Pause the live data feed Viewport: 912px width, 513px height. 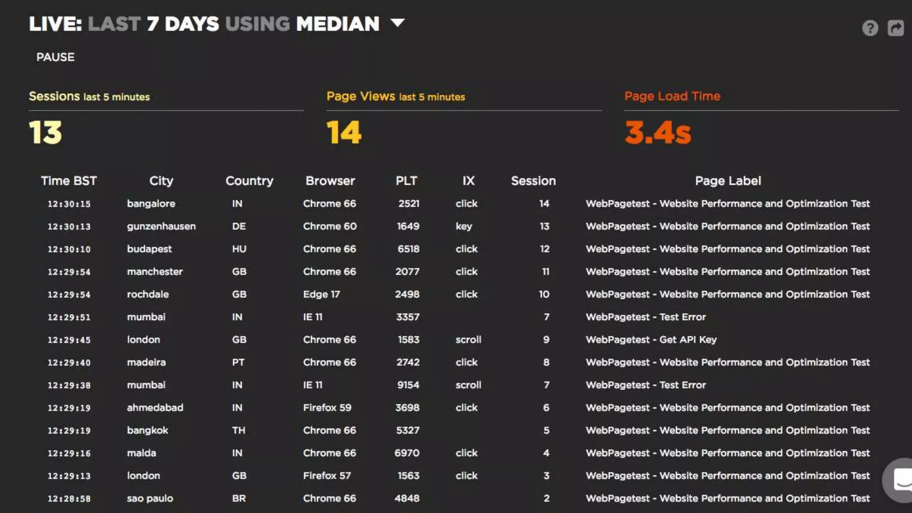tap(55, 57)
